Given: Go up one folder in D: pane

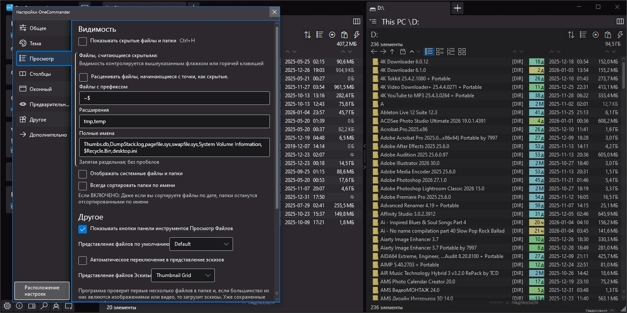Looking at the screenshot, I should tap(392, 52).
